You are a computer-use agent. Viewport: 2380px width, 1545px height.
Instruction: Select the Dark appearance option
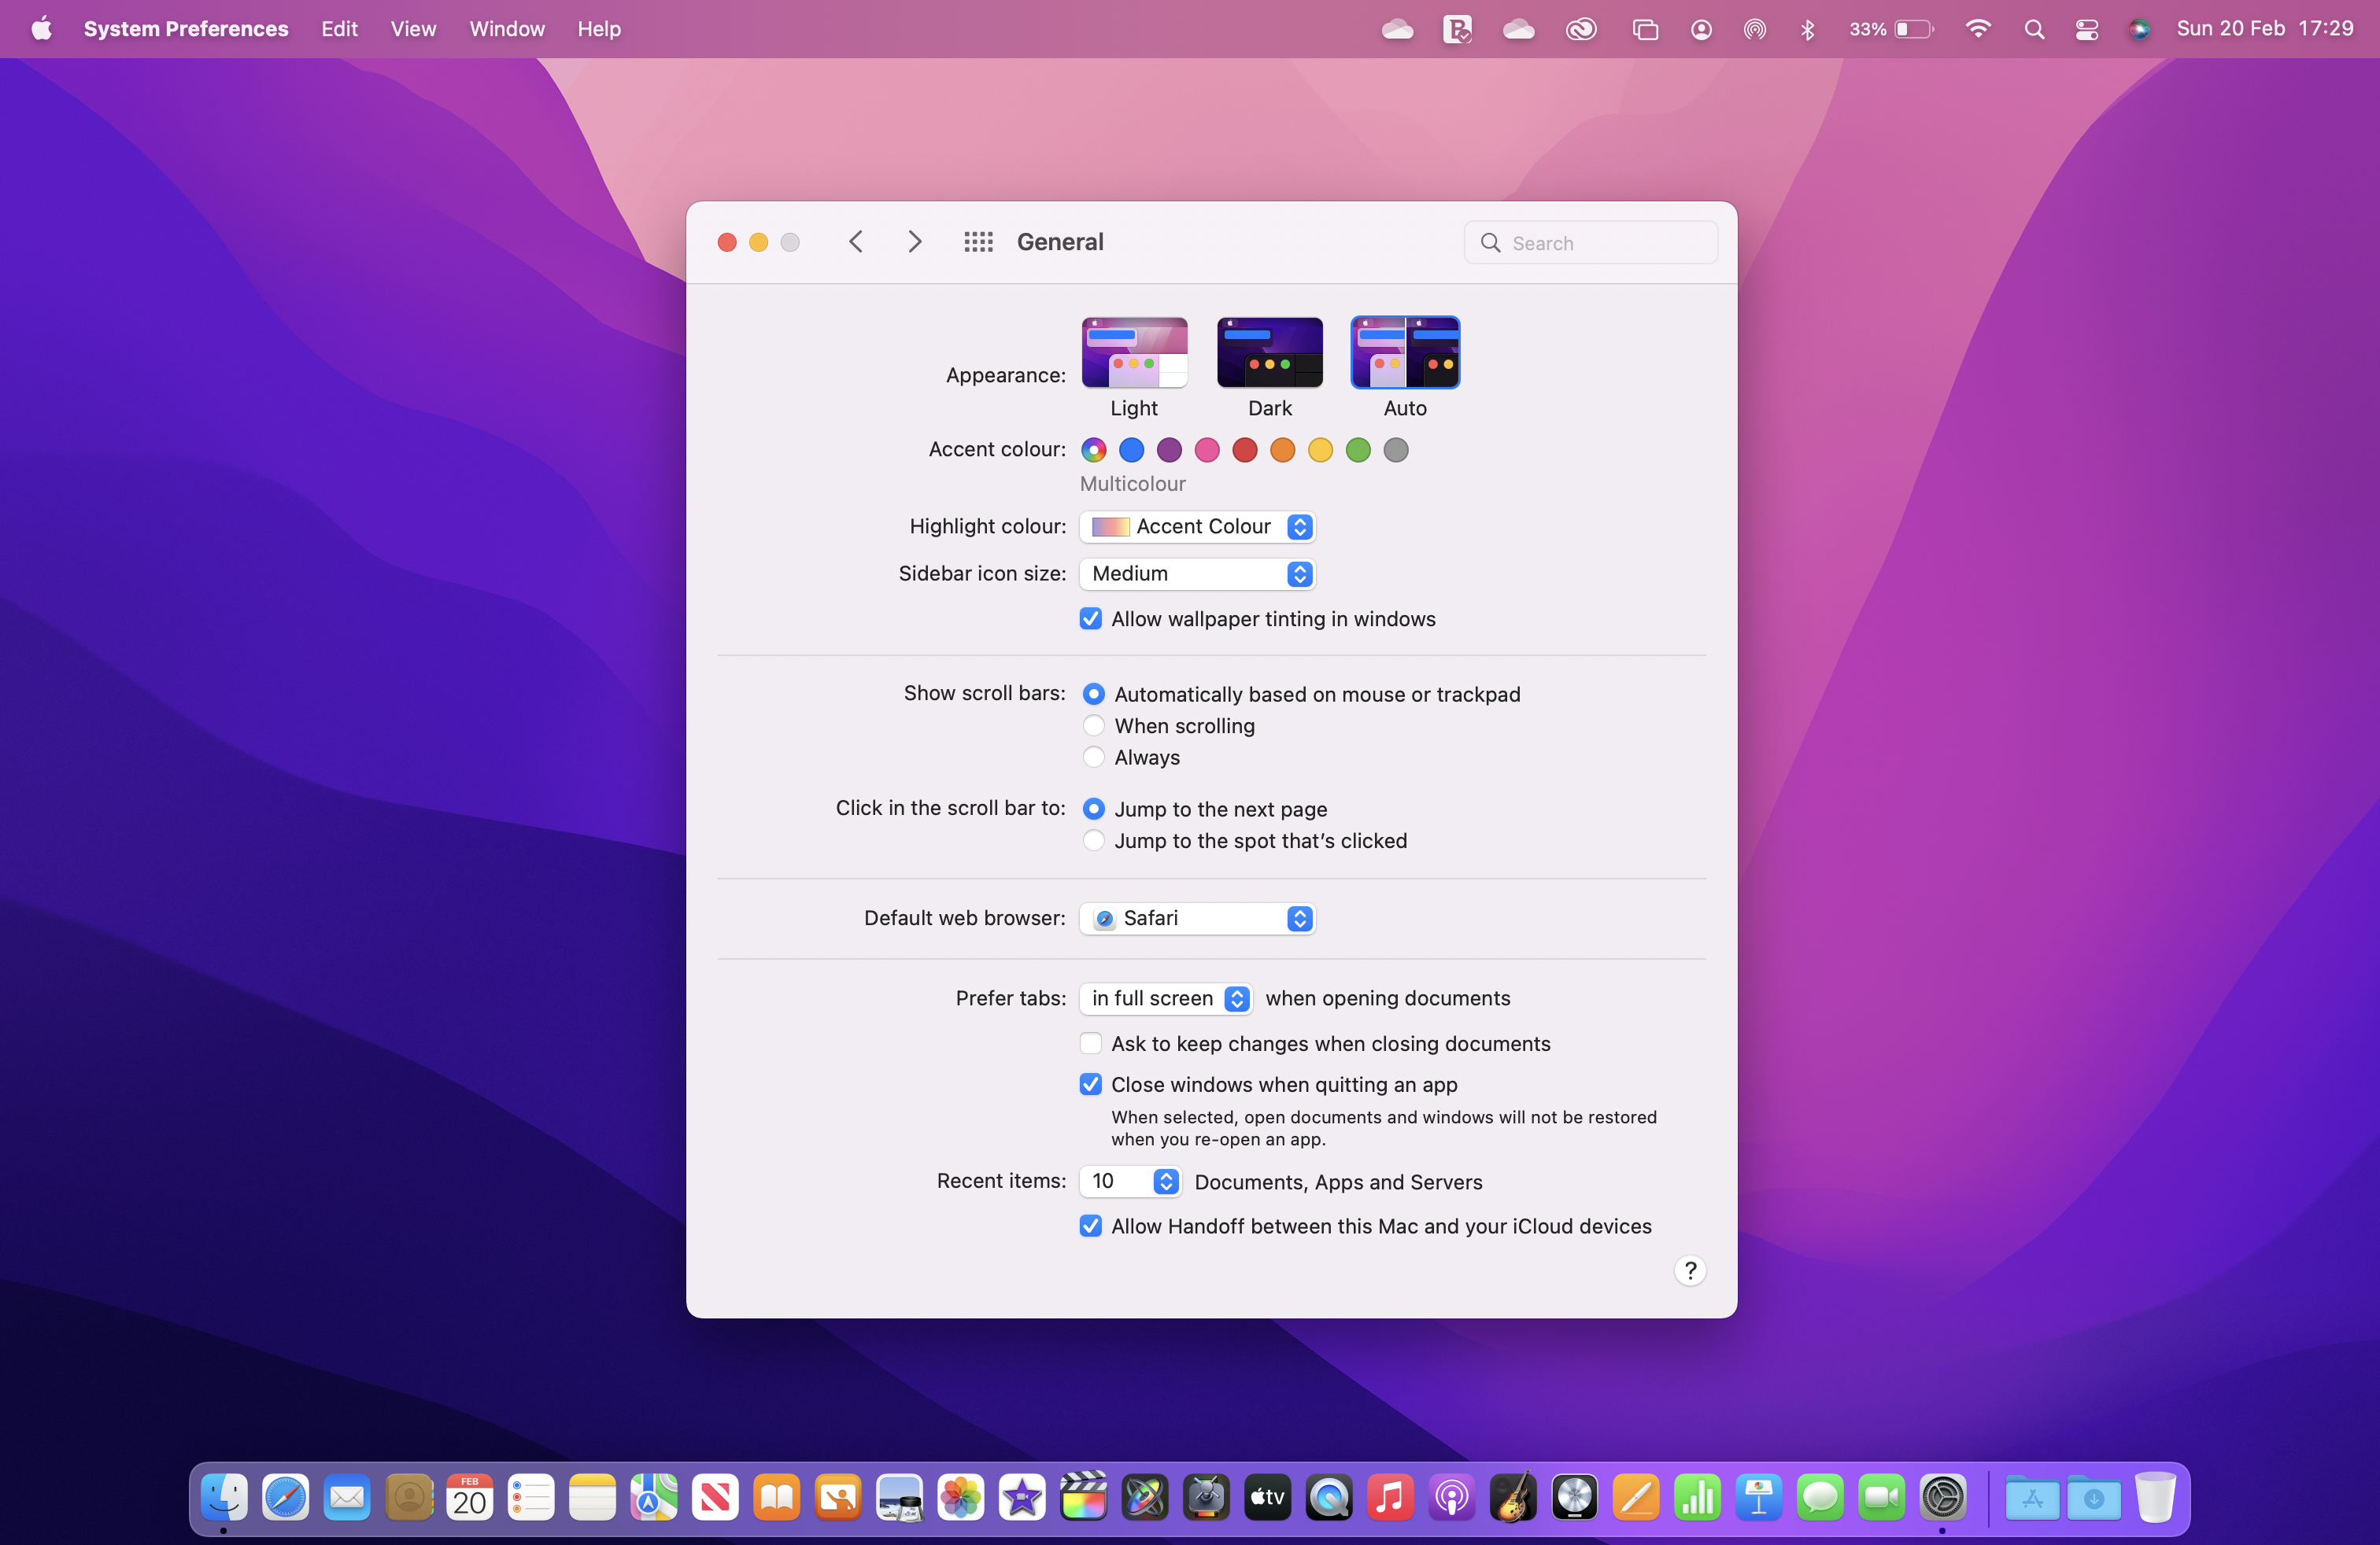(x=1270, y=352)
